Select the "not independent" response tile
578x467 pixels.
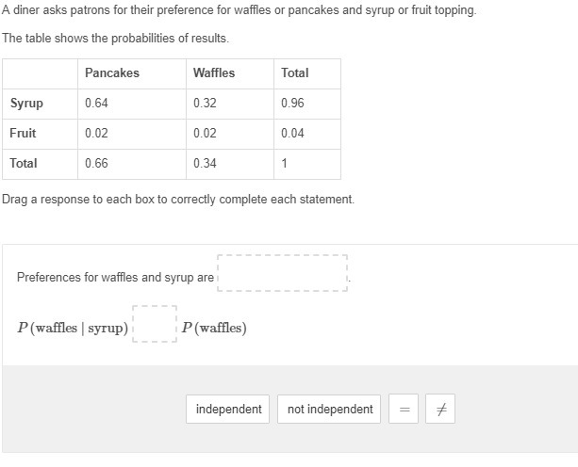330,410
